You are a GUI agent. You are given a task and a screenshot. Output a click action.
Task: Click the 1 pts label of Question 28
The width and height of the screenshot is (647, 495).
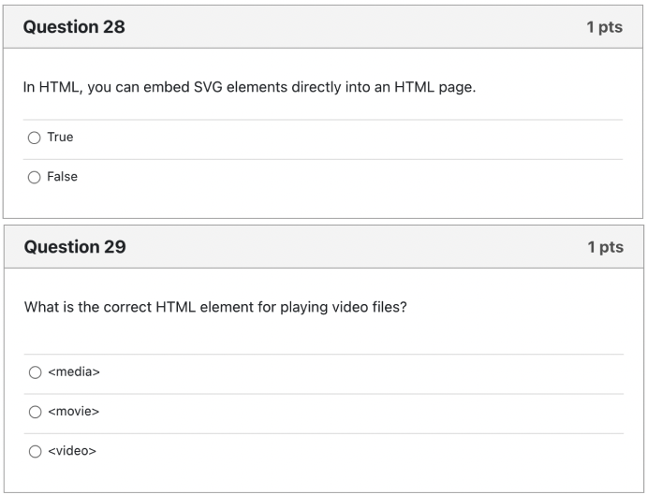pyautogui.click(x=605, y=27)
